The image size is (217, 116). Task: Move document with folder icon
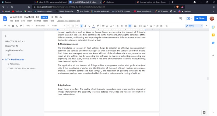56,17
